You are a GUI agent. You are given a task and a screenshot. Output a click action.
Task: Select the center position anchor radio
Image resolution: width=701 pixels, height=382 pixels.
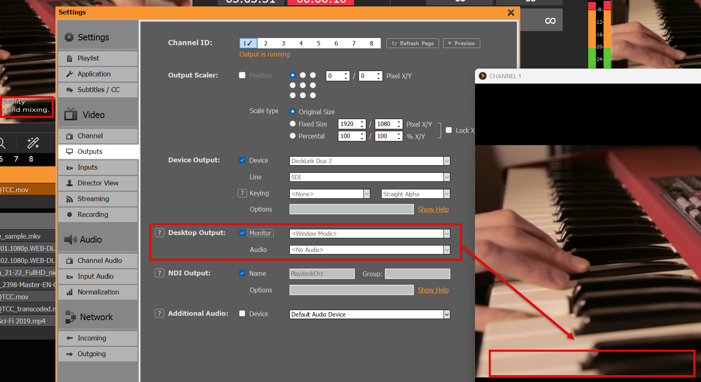(x=303, y=85)
